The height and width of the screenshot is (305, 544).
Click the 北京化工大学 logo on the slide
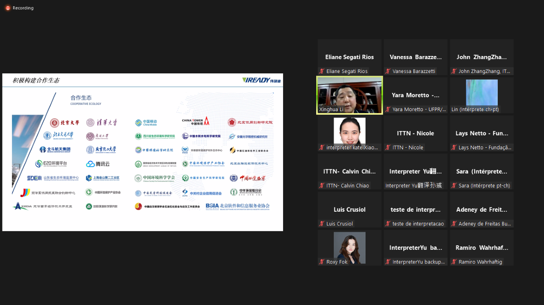[101, 150]
